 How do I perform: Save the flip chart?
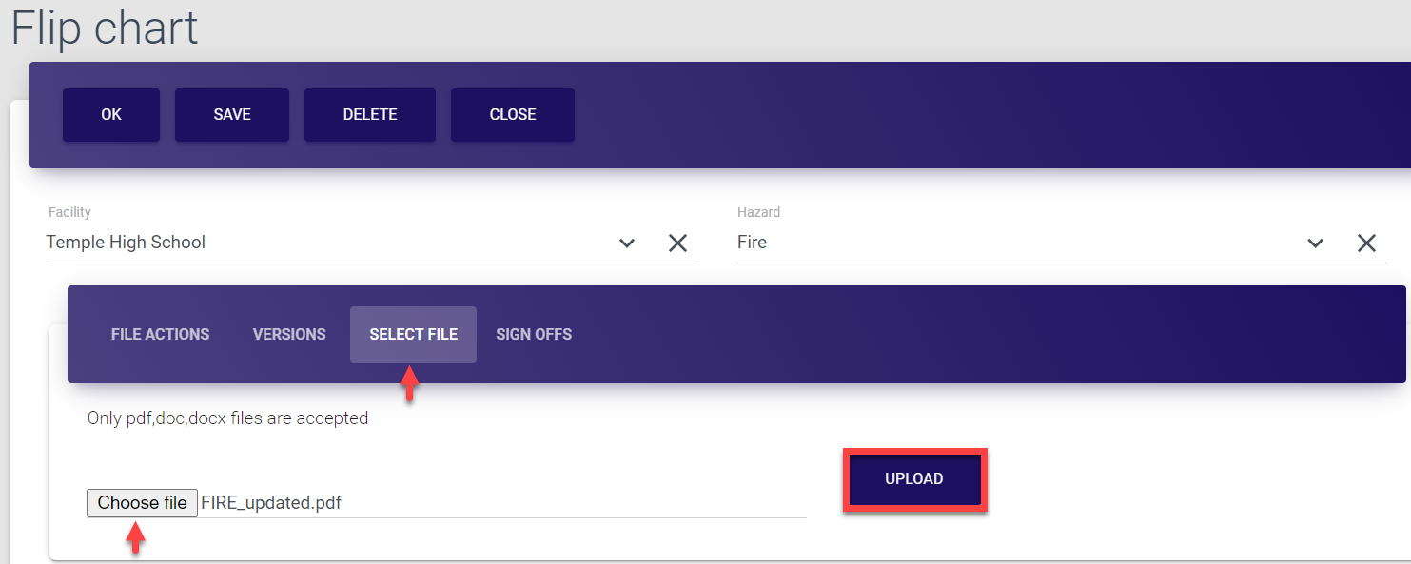point(232,115)
